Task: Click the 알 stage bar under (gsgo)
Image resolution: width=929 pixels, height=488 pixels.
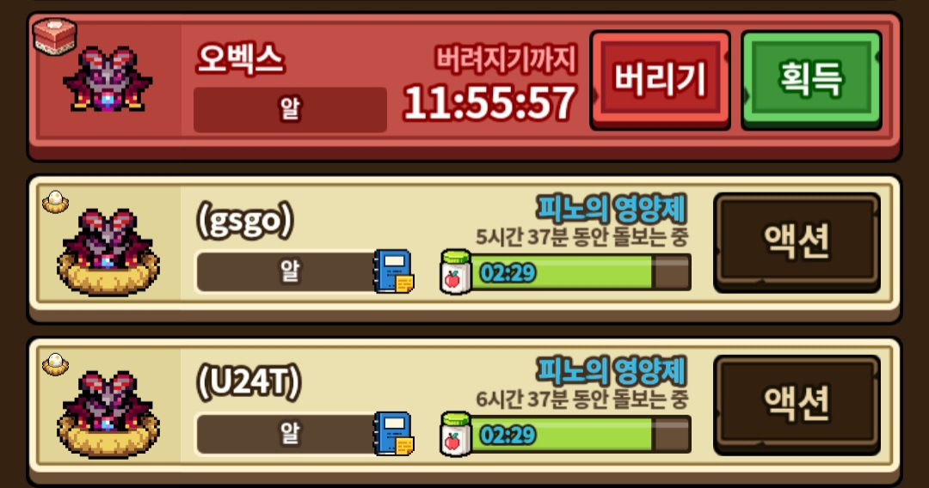Action: [x=287, y=271]
